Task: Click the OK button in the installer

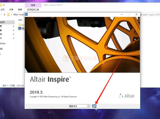Action: point(94,106)
